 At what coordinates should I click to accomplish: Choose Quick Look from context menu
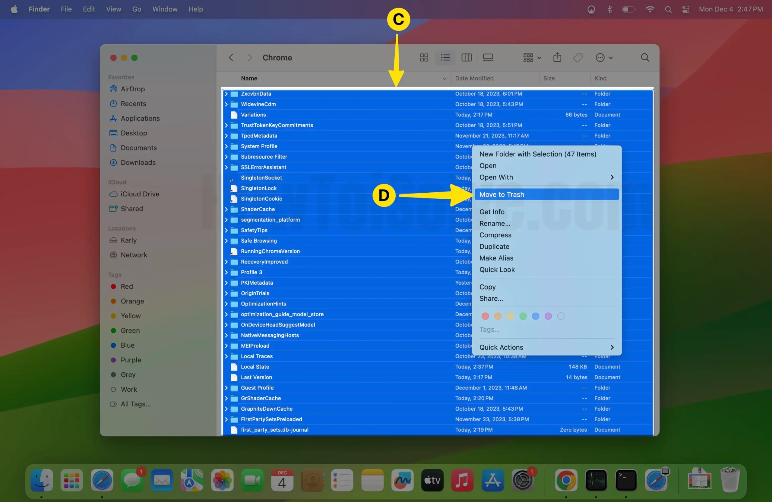click(546, 270)
